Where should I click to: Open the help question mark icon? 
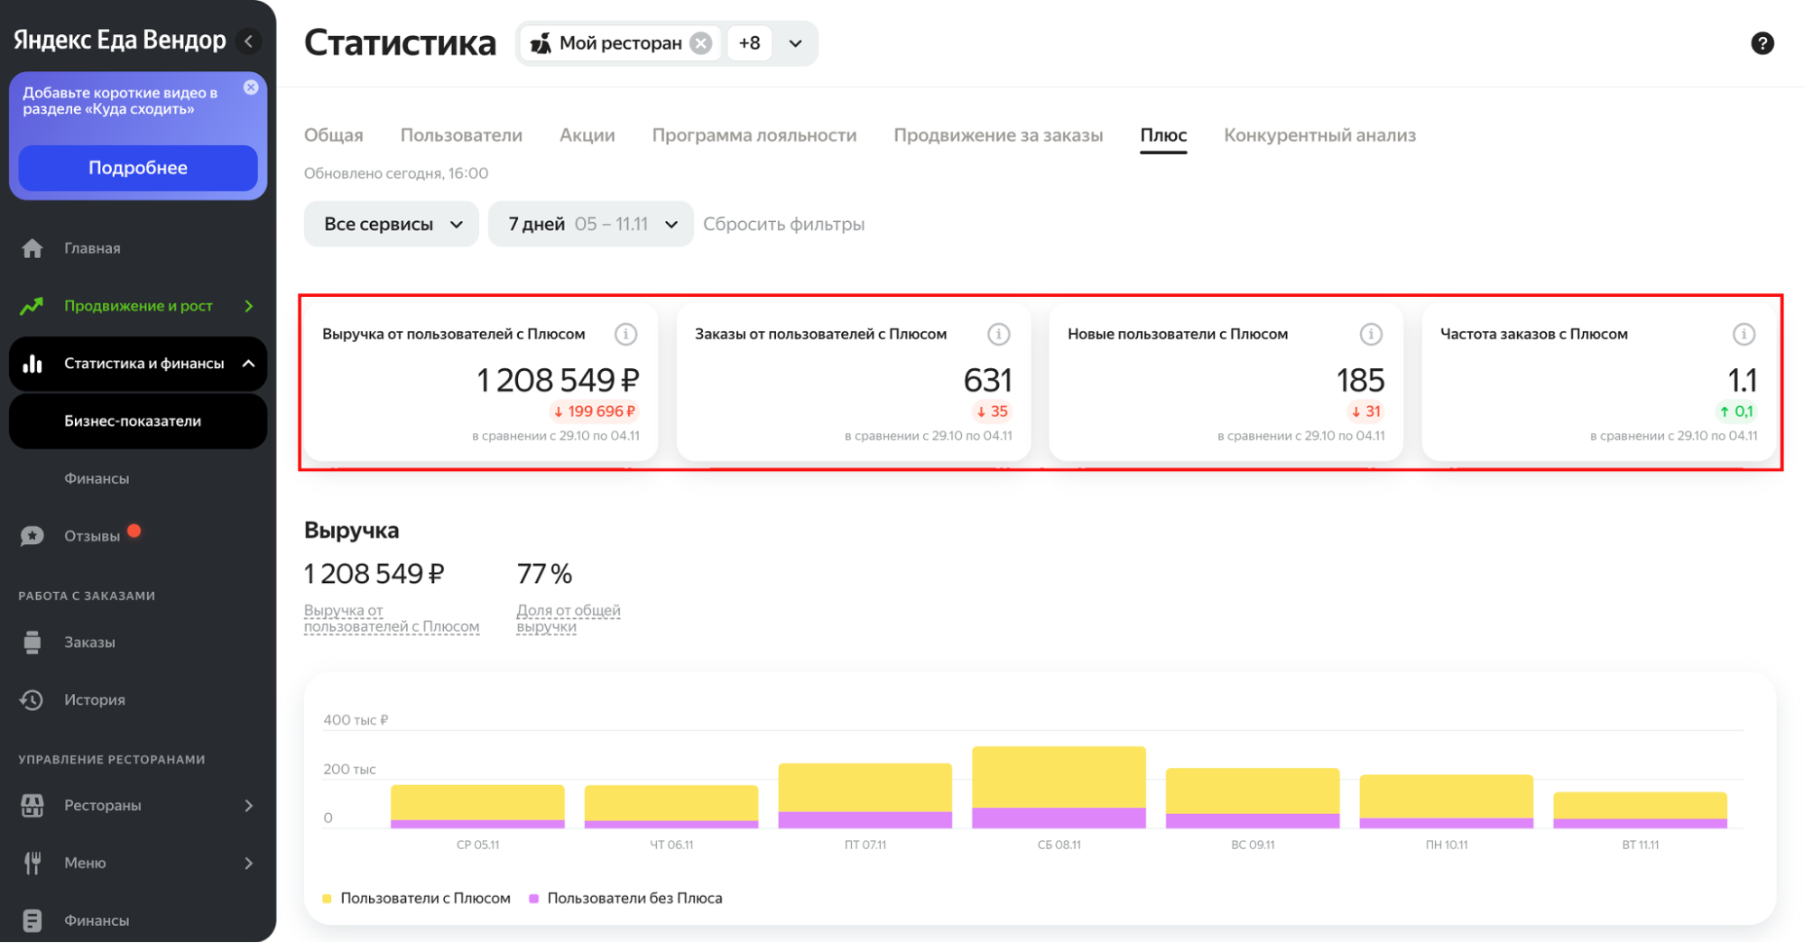[x=1762, y=43]
